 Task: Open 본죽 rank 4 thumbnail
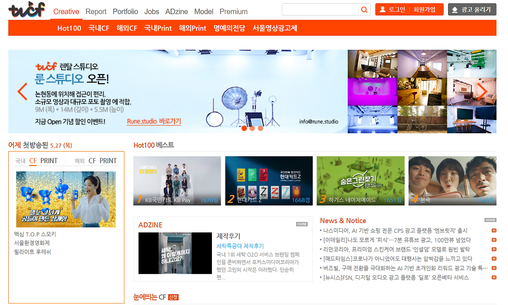pos(452,181)
